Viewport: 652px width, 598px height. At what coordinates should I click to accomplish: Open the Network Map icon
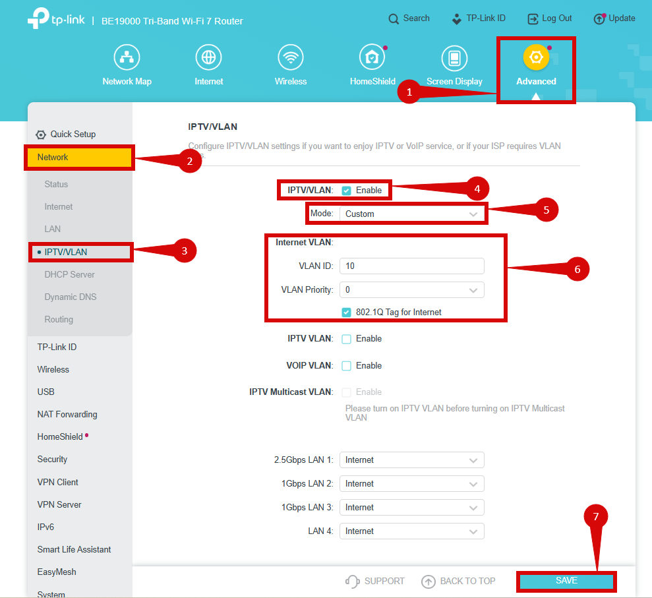[x=127, y=57]
